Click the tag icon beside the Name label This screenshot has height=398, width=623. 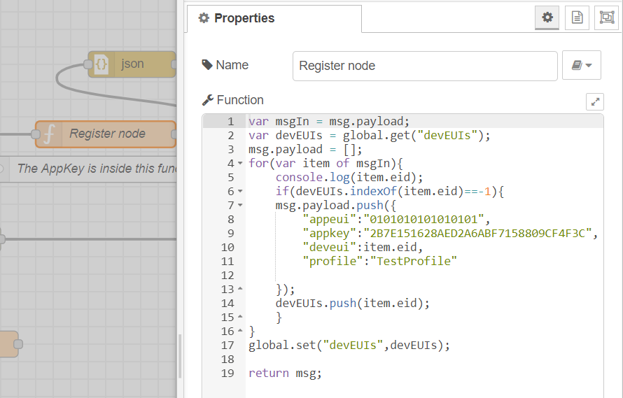[207, 65]
